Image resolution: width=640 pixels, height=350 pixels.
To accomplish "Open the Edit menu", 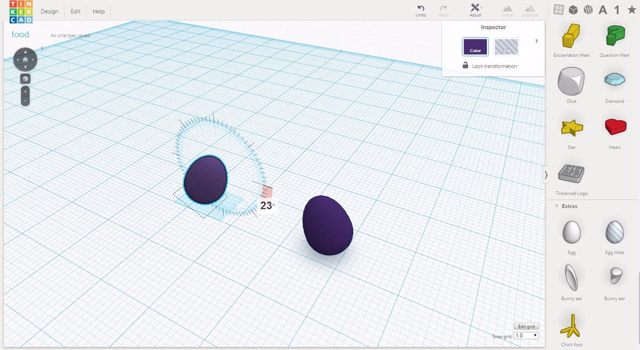I will [76, 11].
